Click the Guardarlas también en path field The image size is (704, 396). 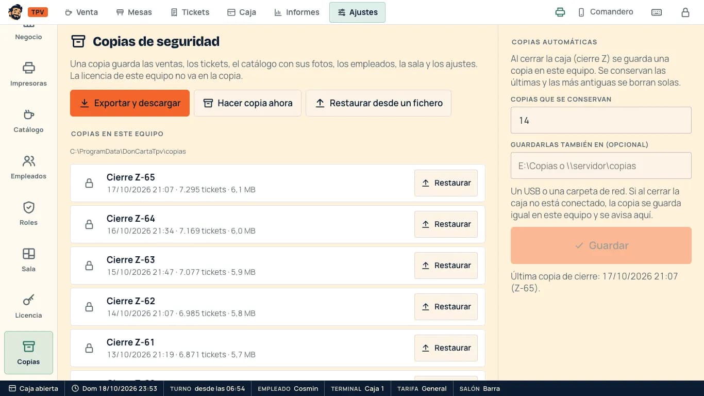pos(601,166)
